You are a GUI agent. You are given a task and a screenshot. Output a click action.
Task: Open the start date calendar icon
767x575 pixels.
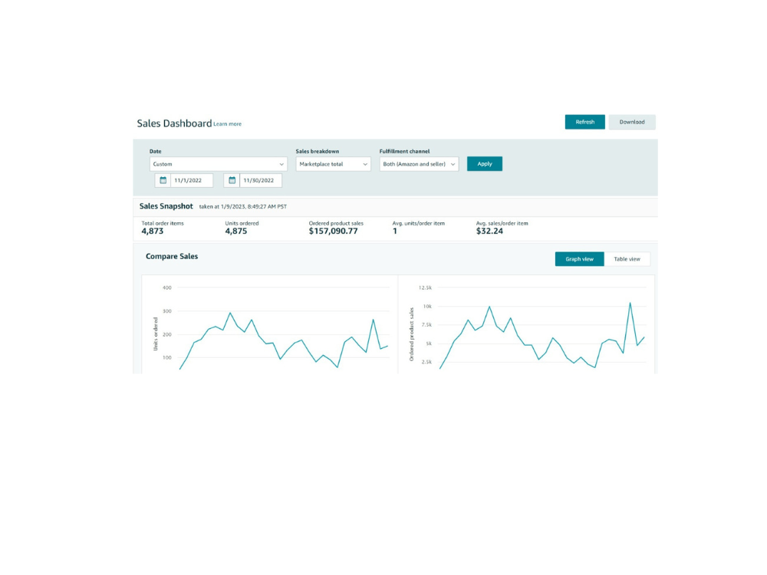pos(163,180)
